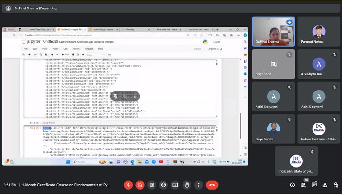This screenshot has width=342, height=194.
Task: Open cell type Code dropdown
Action: pyautogui.click(x=96, y=55)
